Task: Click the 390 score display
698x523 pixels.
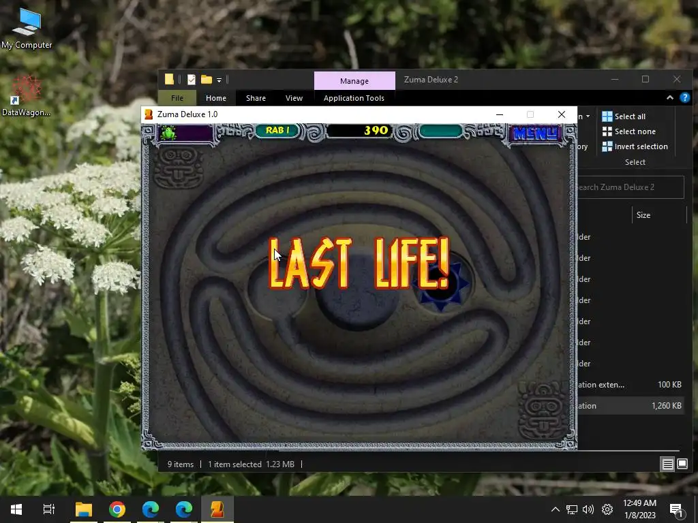Action: click(360, 131)
